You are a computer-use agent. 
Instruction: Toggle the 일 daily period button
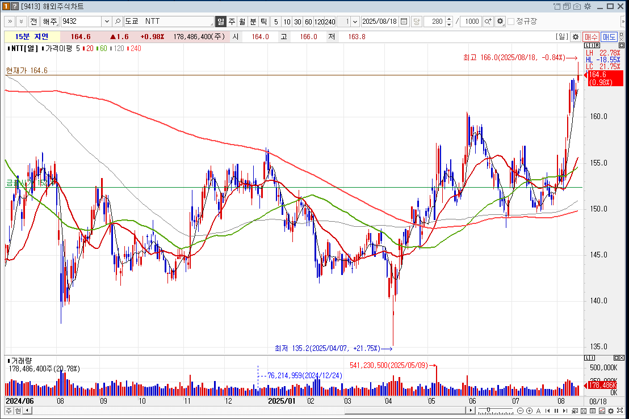[221, 22]
